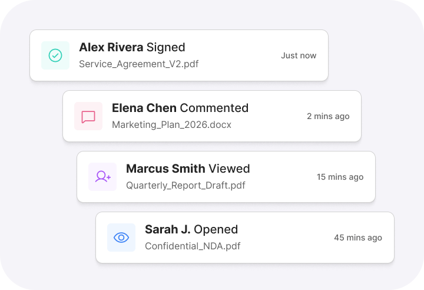This screenshot has width=424, height=290.
Task: Open Quarterly_Report_Draft.pdf file
Action: 185,185
